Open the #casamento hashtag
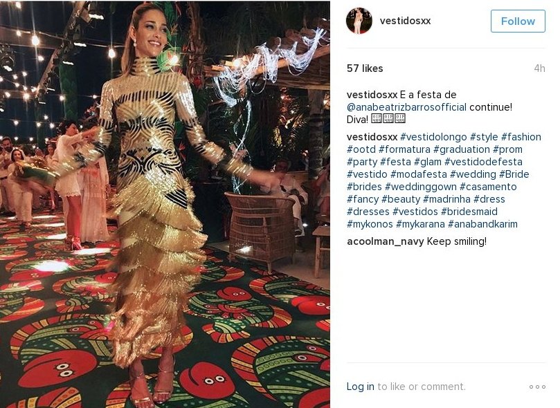560x408 pixels. [x=488, y=187]
